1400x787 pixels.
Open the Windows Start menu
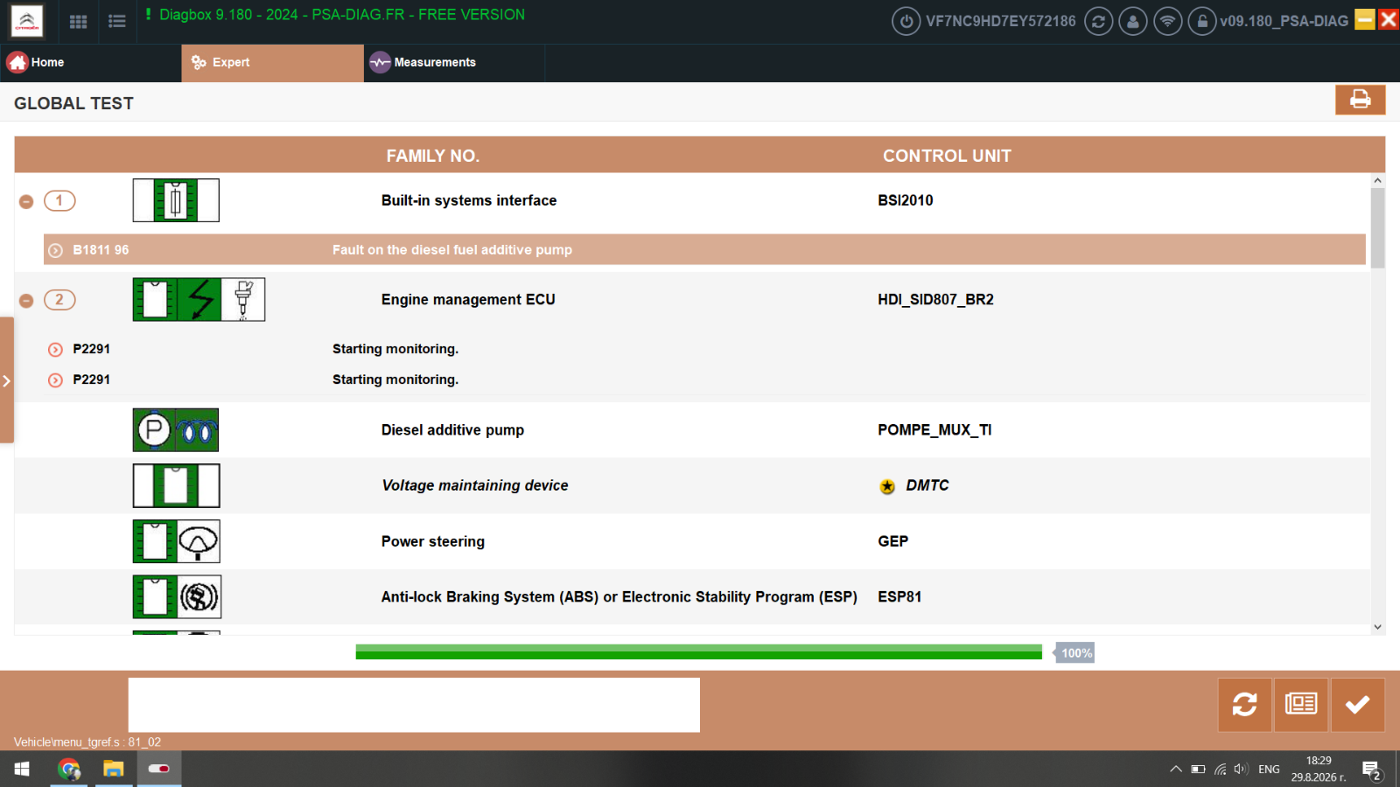22,770
